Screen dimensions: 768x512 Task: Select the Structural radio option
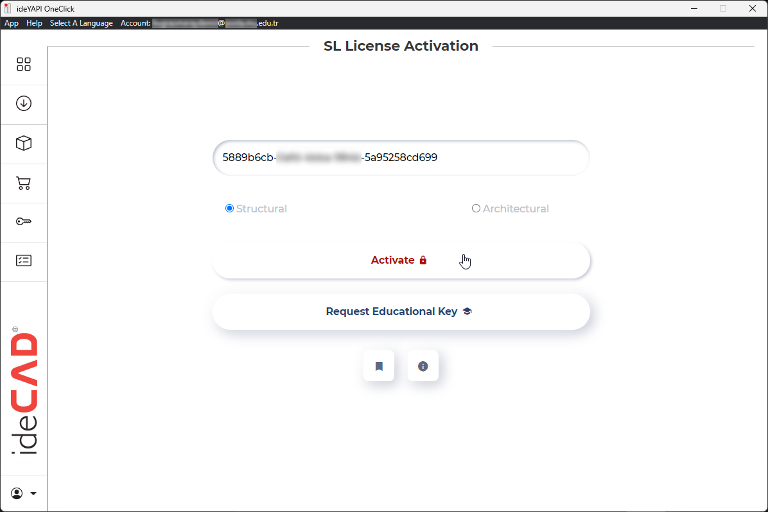coord(229,209)
